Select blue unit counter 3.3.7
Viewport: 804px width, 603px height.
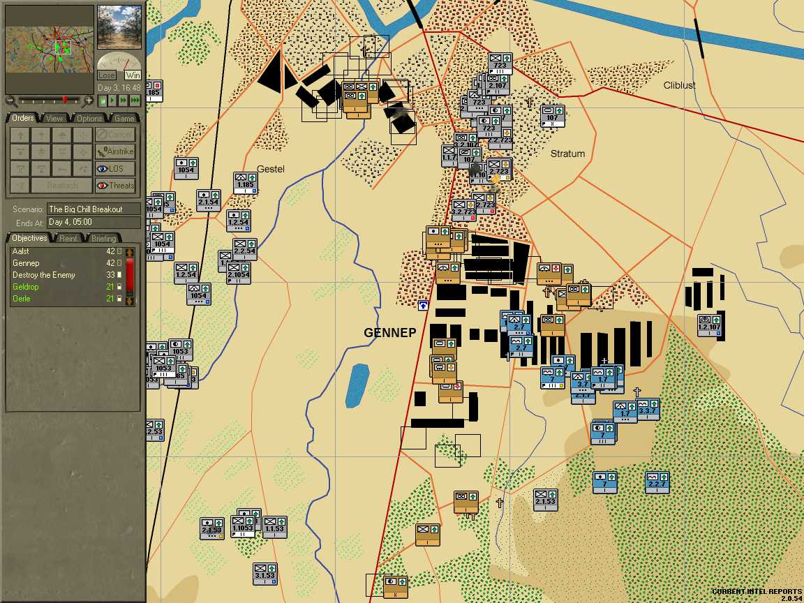click(x=648, y=409)
